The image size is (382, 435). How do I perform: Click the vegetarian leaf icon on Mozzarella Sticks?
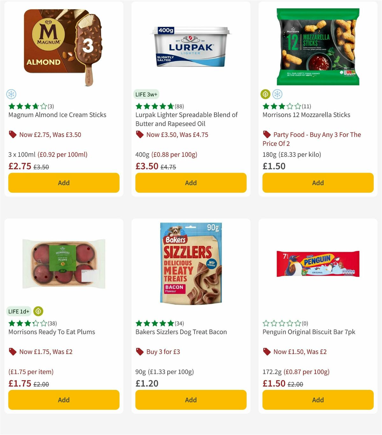(x=265, y=94)
